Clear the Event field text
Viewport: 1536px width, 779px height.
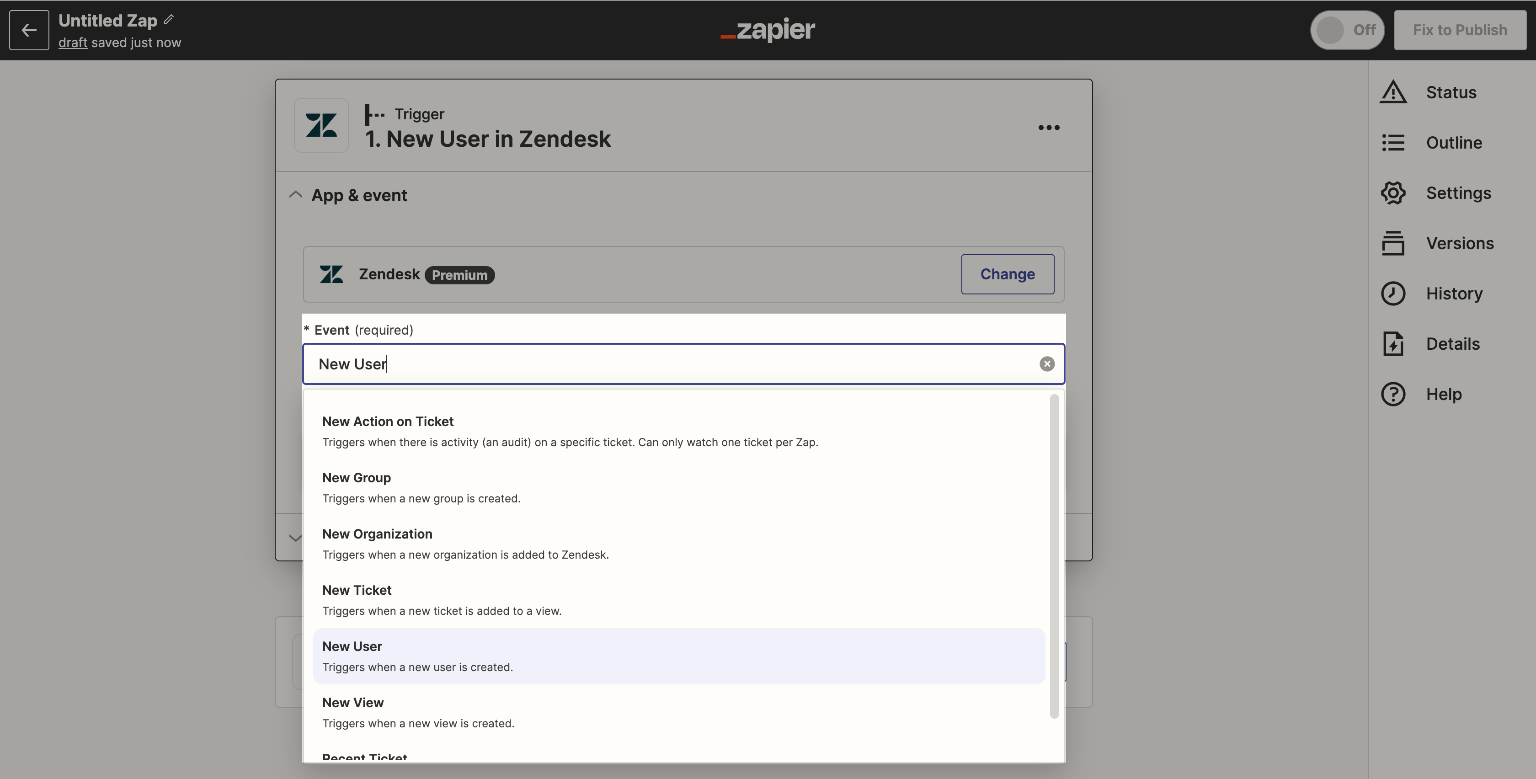click(x=1046, y=364)
